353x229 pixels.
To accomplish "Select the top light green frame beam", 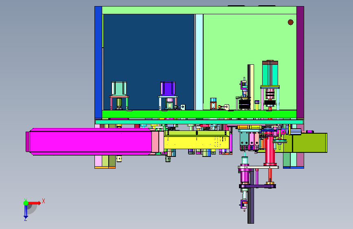I will coord(199,10).
